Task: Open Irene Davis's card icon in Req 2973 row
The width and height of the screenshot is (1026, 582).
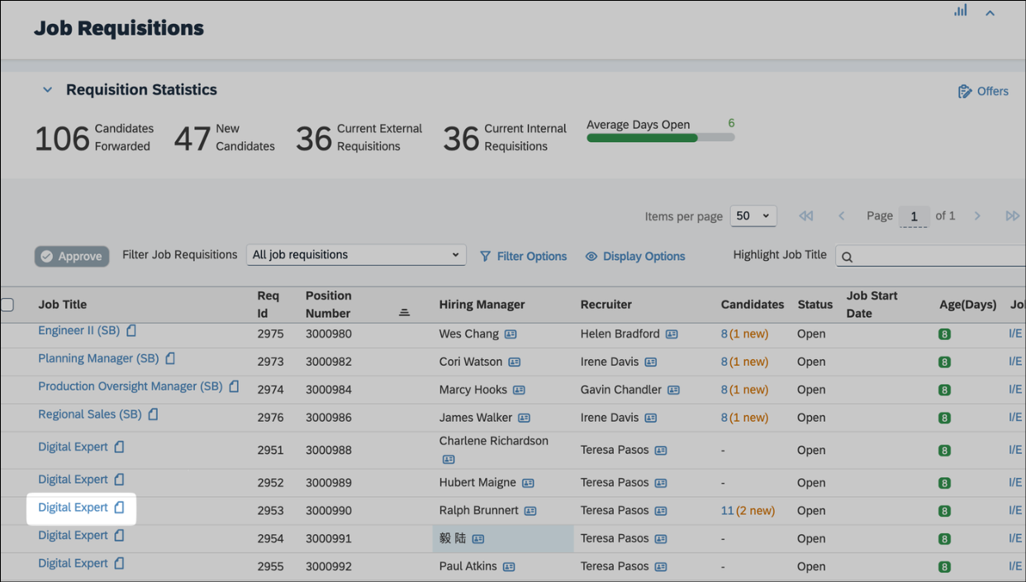Action: coord(651,362)
